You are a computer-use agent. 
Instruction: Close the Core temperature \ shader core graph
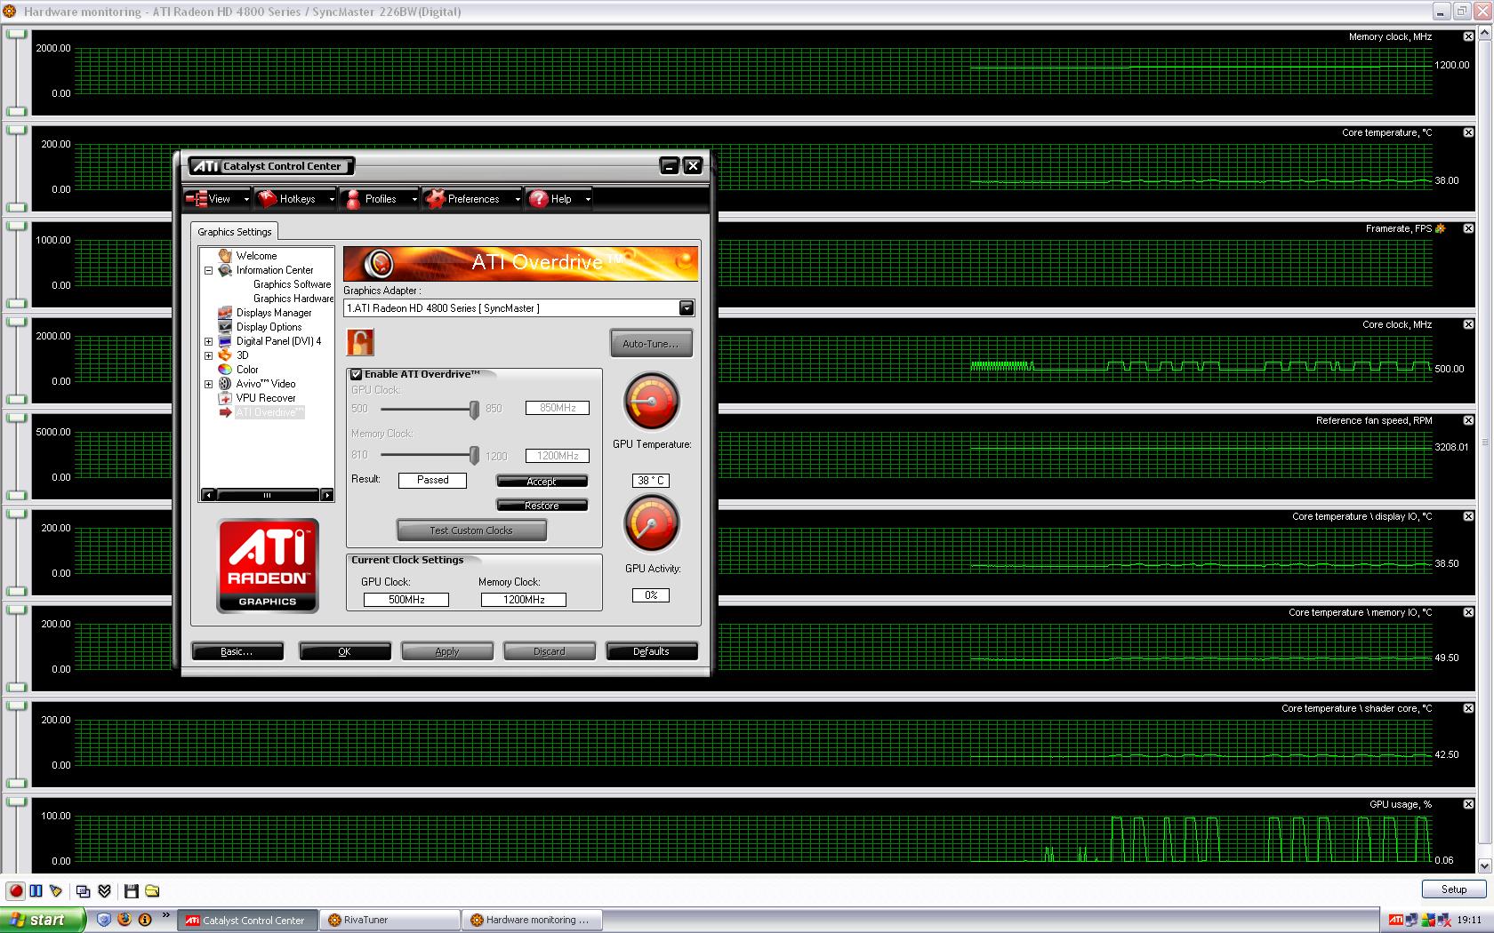[1468, 708]
